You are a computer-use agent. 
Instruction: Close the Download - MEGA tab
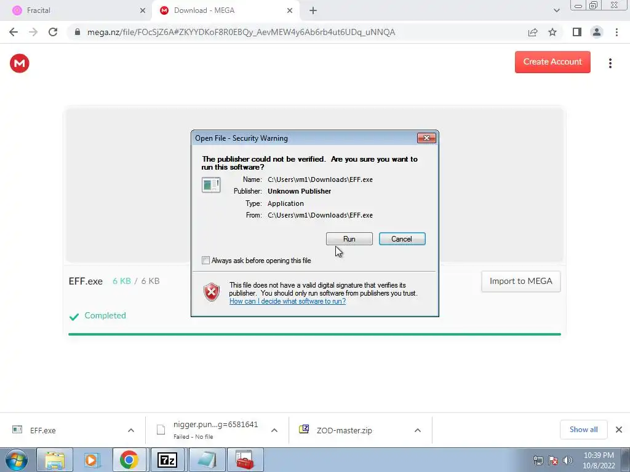coord(290,10)
